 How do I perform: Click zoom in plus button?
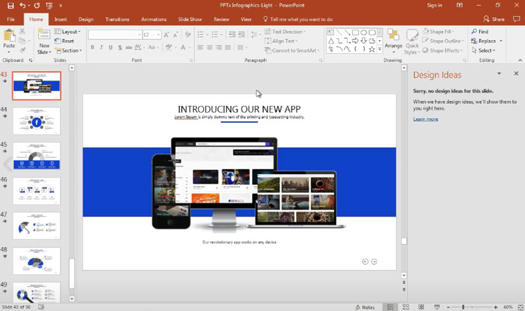495,307
